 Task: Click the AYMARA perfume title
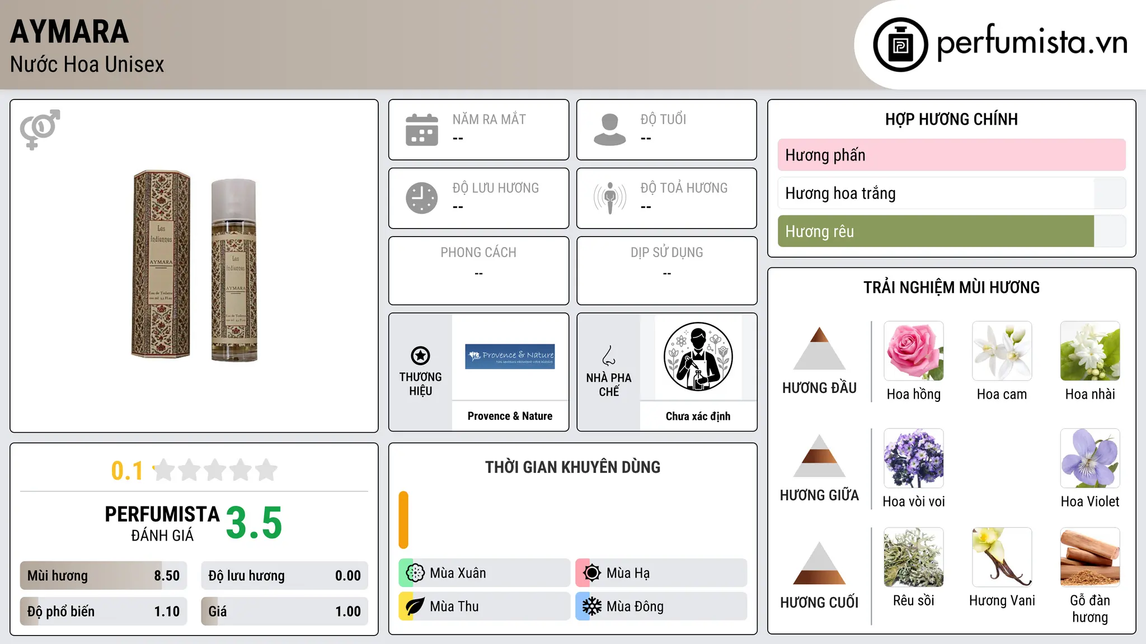pos(69,31)
